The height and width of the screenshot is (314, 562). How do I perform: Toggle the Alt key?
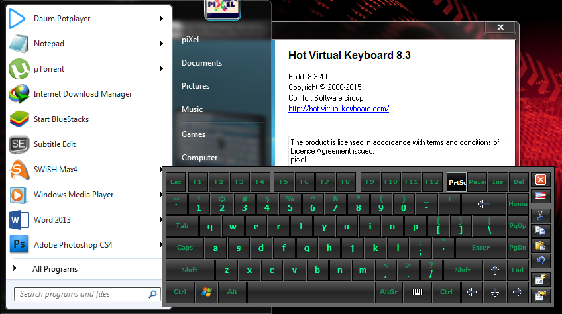click(232, 292)
